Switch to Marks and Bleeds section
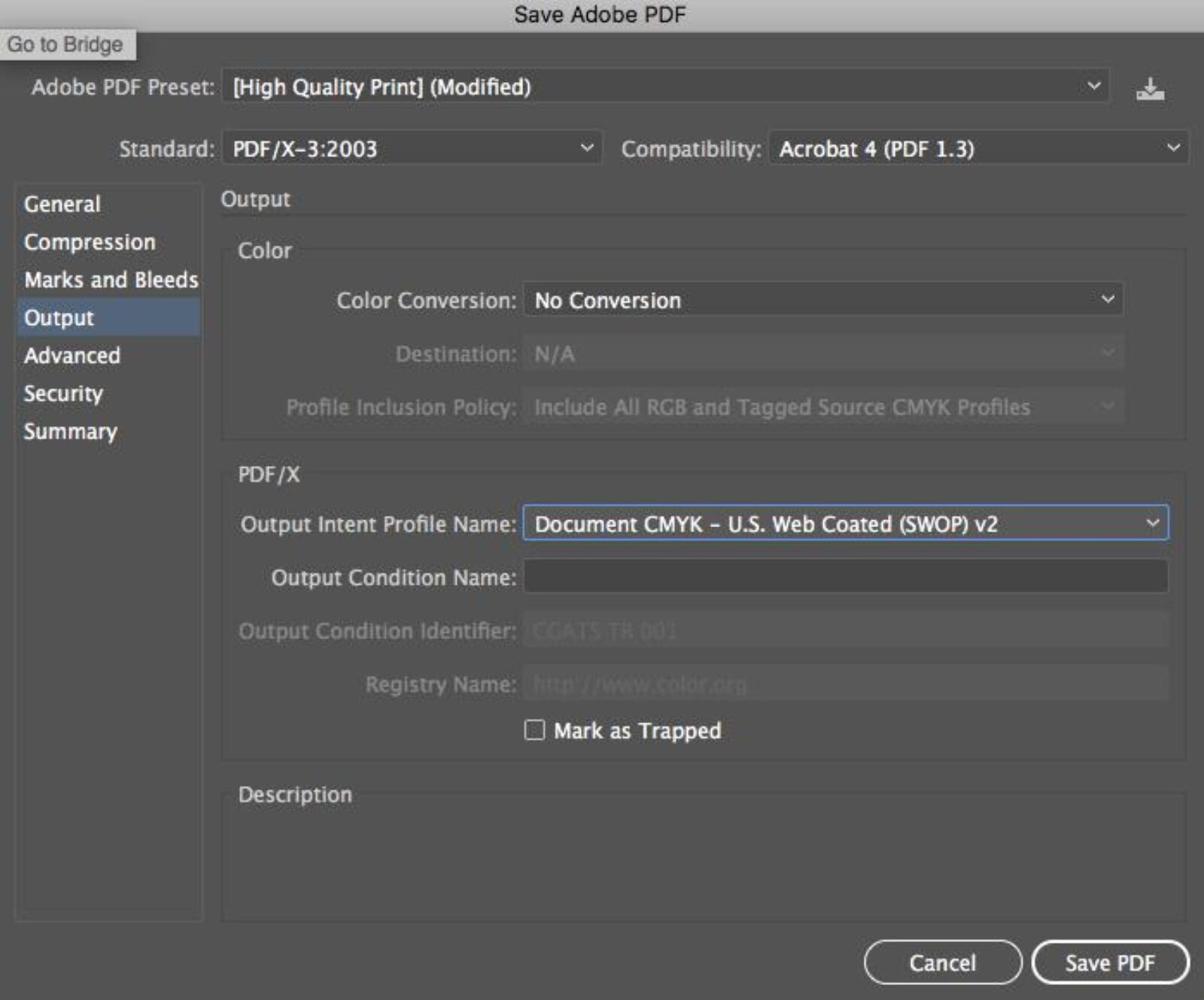The height and width of the screenshot is (1000, 1204). coord(108,280)
